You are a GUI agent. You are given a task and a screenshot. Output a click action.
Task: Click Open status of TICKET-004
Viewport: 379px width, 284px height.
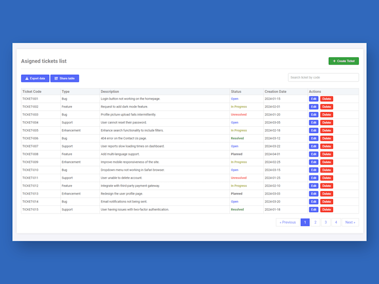[235, 123]
